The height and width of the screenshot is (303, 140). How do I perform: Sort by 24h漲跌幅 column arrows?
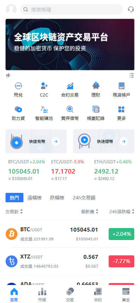pos(133,211)
